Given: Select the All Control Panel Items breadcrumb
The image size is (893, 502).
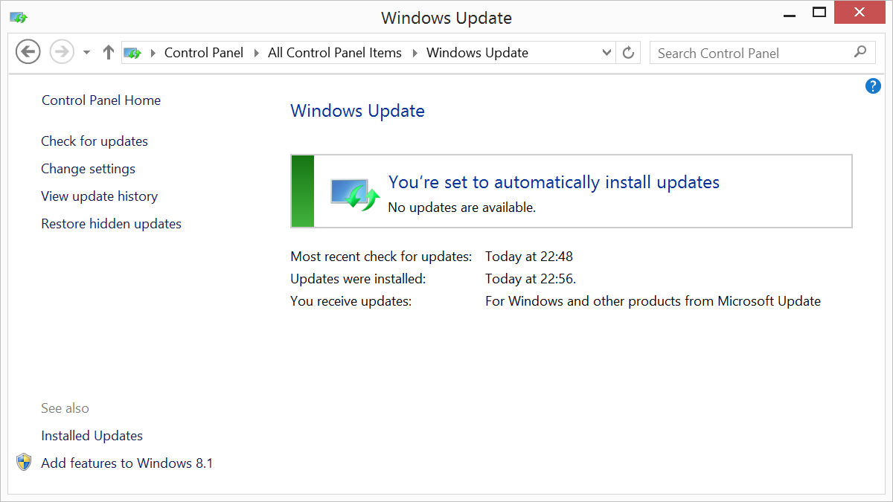Looking at the screenshot, I should [x=334, y=53].
